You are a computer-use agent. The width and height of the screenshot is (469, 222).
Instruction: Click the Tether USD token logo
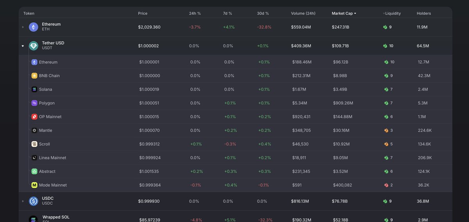coord(34,46)
